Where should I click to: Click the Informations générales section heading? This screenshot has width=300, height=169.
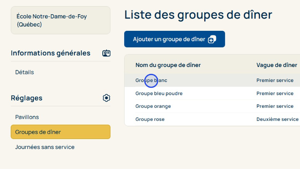pos(50,53)
